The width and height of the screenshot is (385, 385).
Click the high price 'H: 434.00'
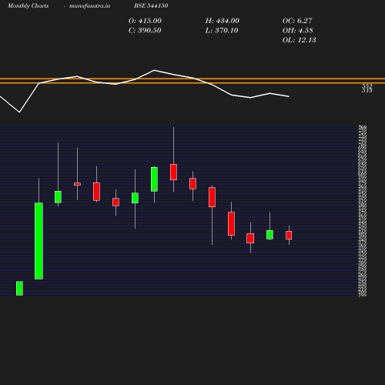(222, 21)
